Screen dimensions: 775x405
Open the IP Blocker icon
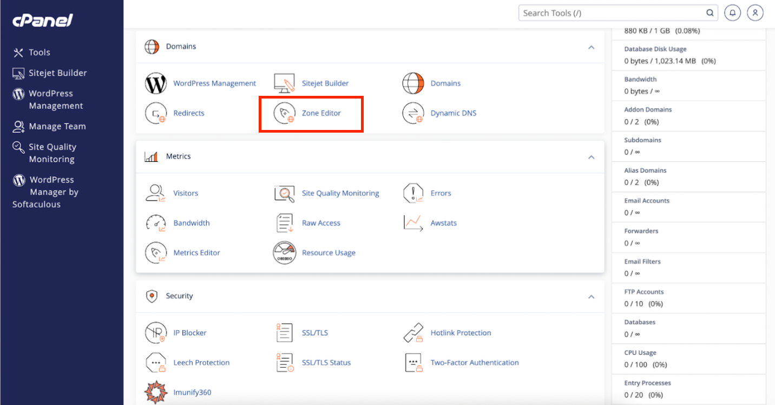click(x=156, y=333)
